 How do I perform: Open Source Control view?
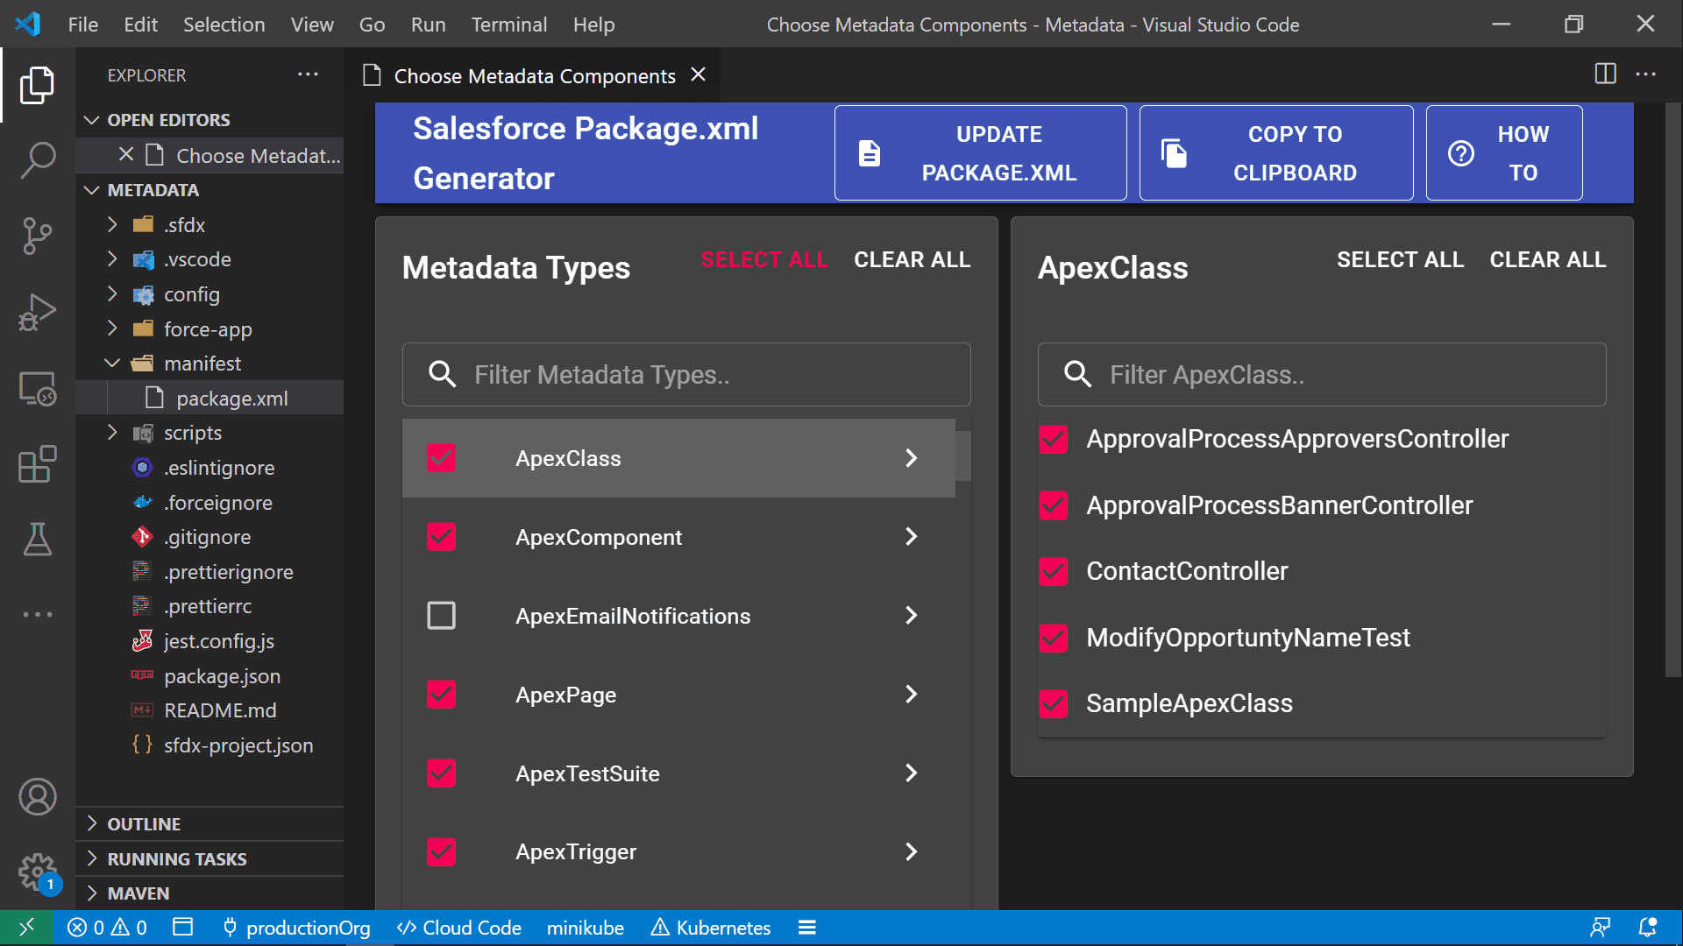click(x=37, y=236)
